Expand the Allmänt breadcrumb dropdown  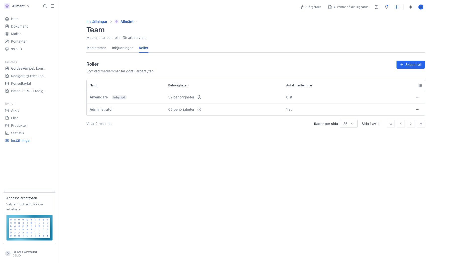click(x=137, y=22)
